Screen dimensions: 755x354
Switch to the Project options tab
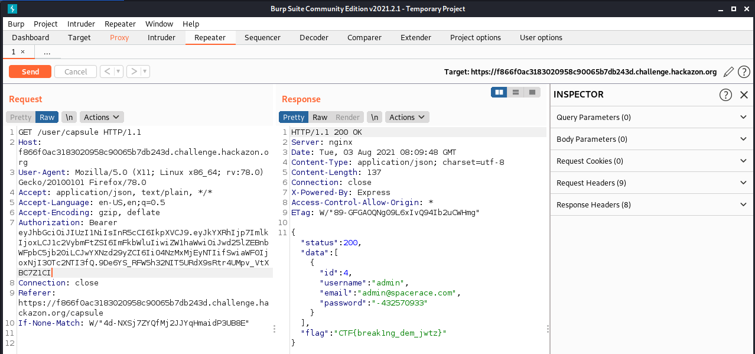click(x=476, y=37)
